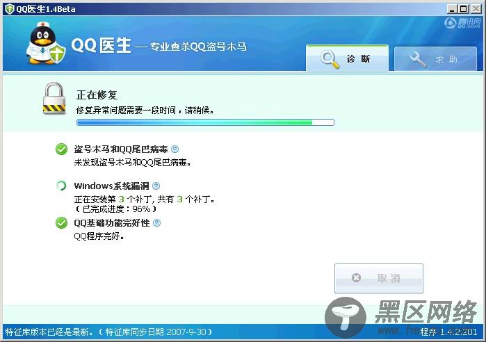This screenshot has height=342, width=486.
Task: Open help icon beside 盗号木马和QQ尾巴病毒
Action: (175, 149)
